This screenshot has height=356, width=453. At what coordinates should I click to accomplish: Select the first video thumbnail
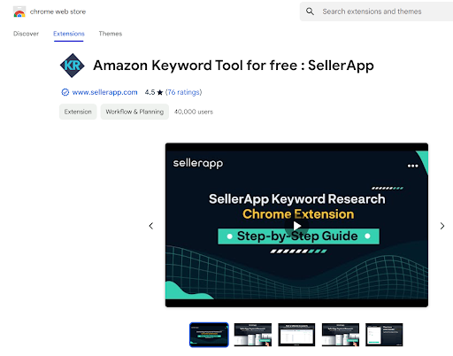tap(209, 335)
